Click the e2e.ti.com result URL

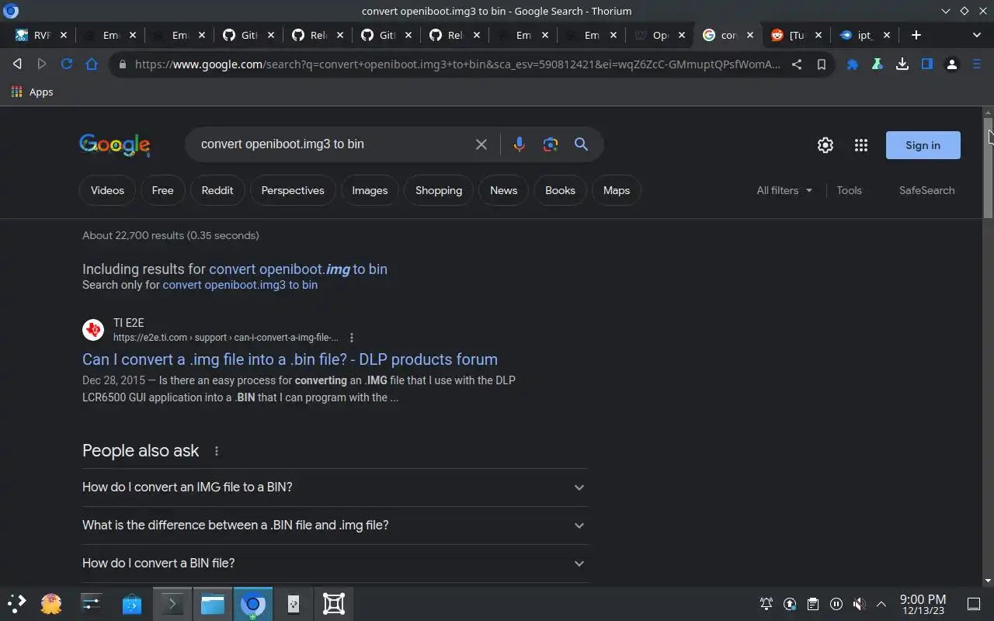pyautogui.click(x=225, y=338)
